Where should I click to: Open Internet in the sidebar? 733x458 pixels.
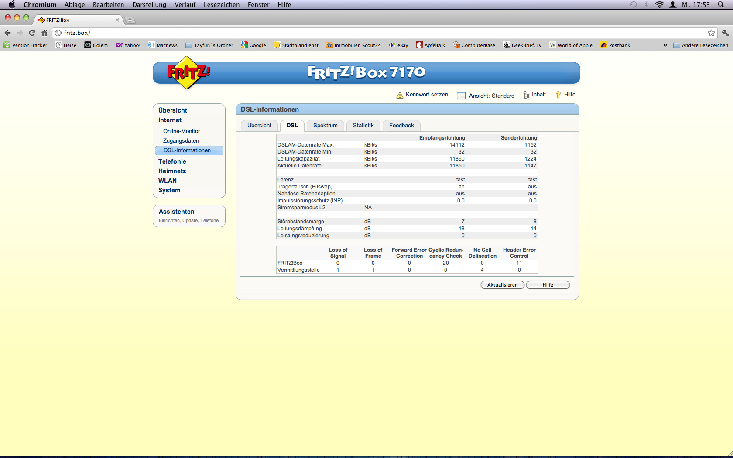[170, 120]
